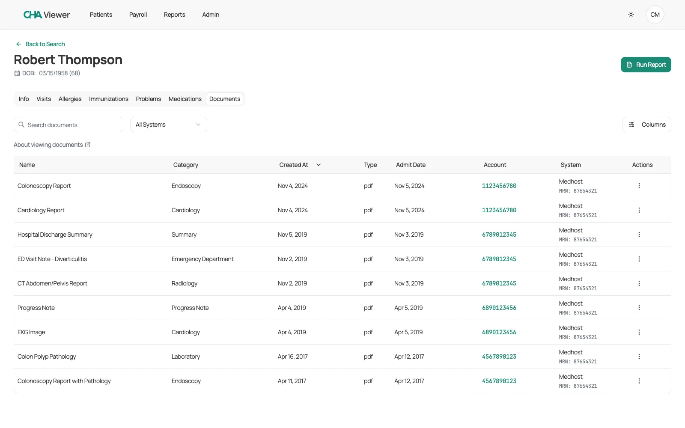The width and height of the screenshot is (685, 428).
Task: Select the Colonoscopy Report document name
Action: tap(44, 186)
